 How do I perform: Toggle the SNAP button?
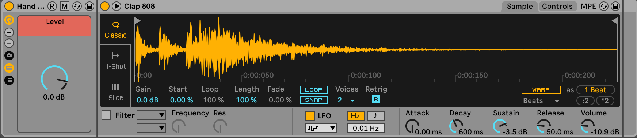coord(314,100)
